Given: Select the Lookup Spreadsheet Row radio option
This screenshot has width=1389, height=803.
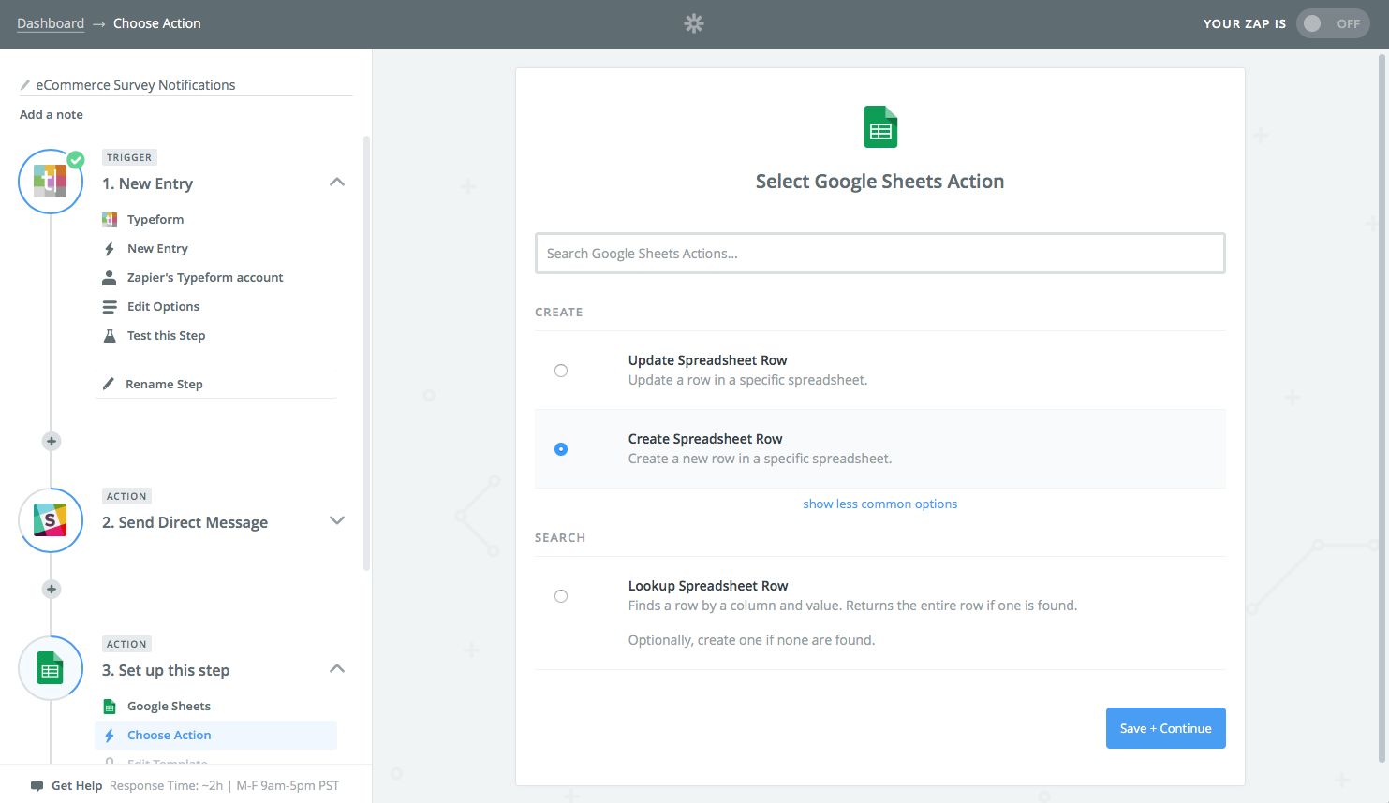Looking at the screenshot, I should point(561,596).
